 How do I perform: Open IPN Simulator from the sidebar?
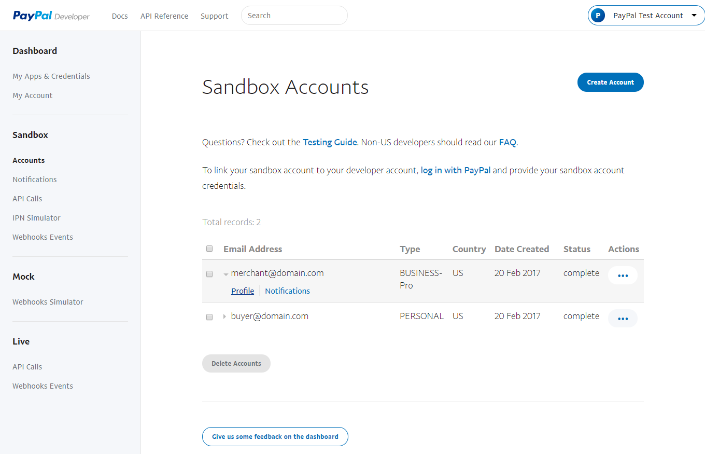coord(36,217)
